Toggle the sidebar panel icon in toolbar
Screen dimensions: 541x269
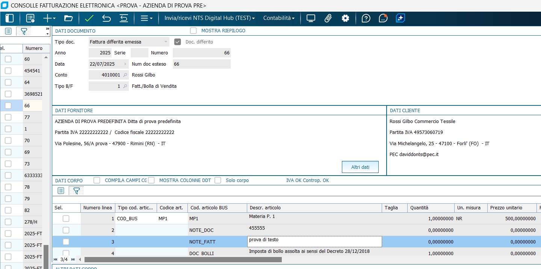point(9,18)
